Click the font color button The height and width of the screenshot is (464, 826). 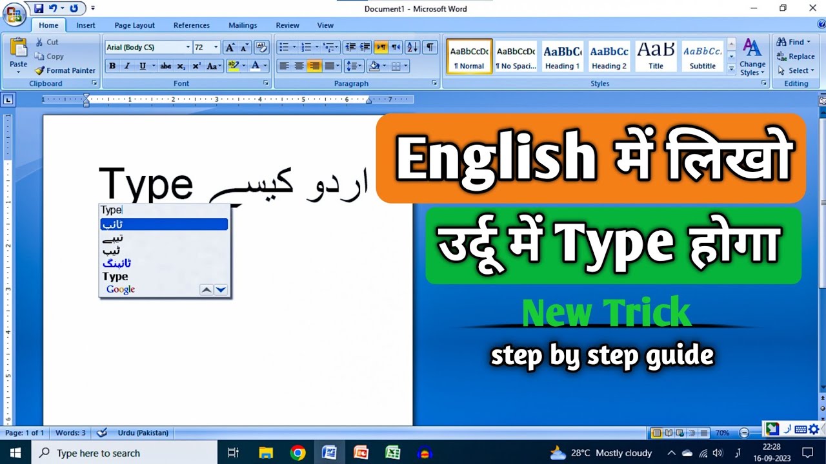(x=256, y=66)
